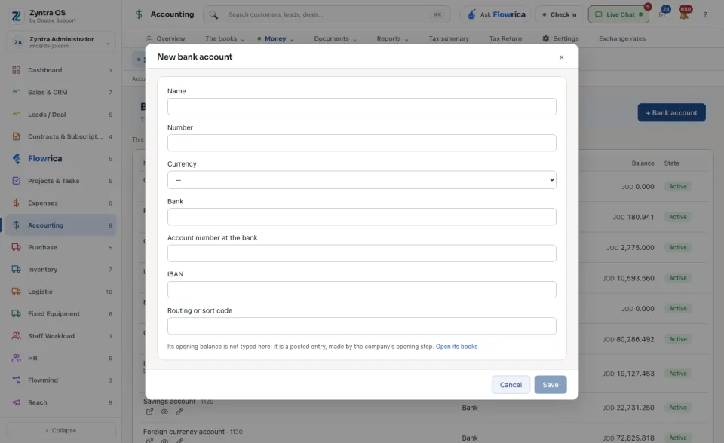This screenshot has width=724, height=443.
Task: Open the Tax summary tab
Action: pos(449,38)
